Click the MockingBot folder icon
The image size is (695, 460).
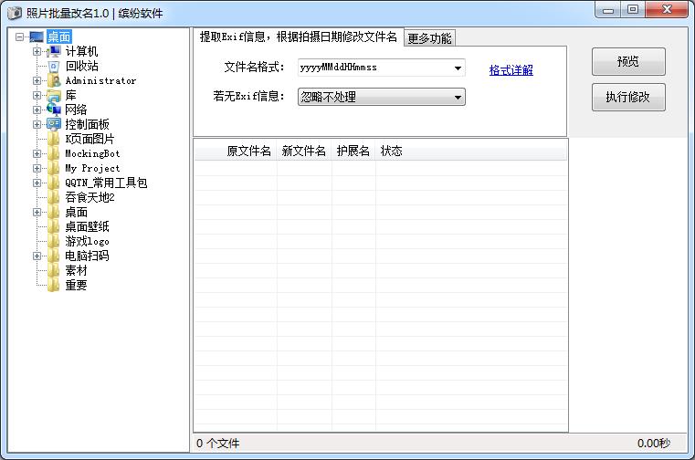(54, 154)
